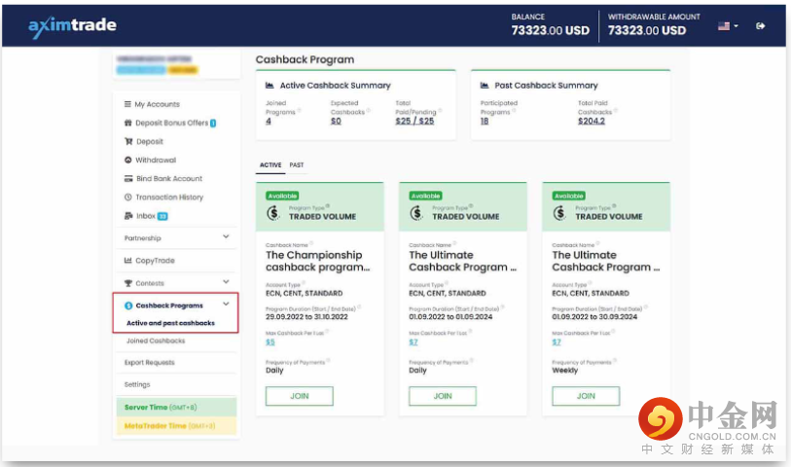Open the Withdrawal page
The height and width of the screenshot is (467, 791).
click(156, 160)
